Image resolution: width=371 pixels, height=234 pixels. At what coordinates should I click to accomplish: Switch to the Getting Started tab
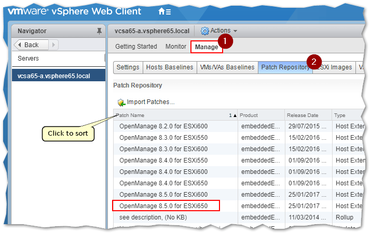[x=136, y=47]
